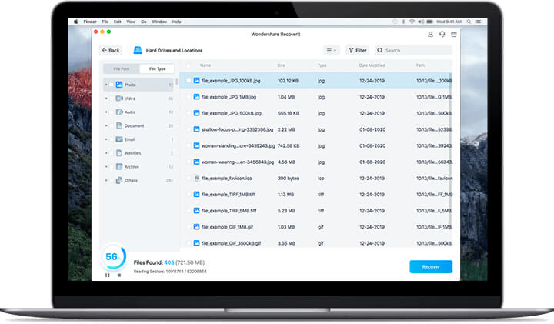Viewport: 554px width, 324px height.
Task: Open the Edit menu
Action: click(x=117, y=22)
